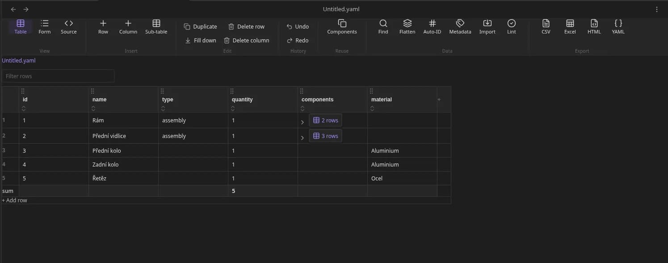Select the Ocel material cell
The height and width of the screenshot is (263, 668).
(x=402, y=178)
